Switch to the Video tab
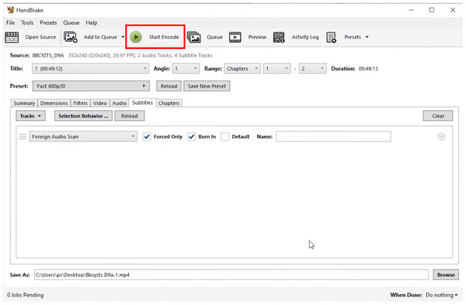 100,103
